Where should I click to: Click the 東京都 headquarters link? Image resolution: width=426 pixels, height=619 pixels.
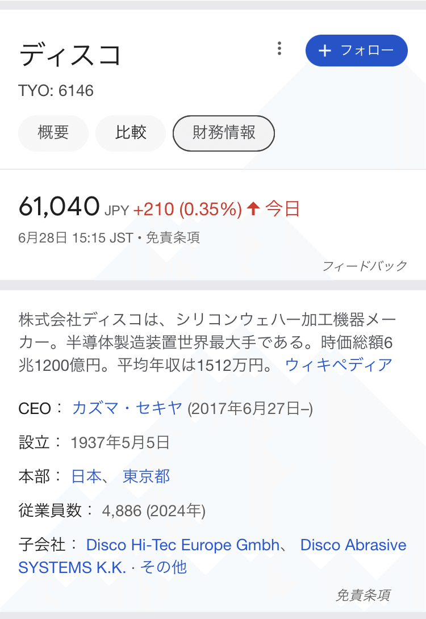[x=146, y=476]
